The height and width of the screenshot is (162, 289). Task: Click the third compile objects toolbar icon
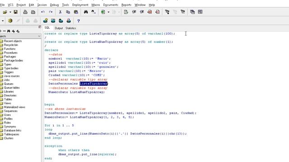coord(182,12)
